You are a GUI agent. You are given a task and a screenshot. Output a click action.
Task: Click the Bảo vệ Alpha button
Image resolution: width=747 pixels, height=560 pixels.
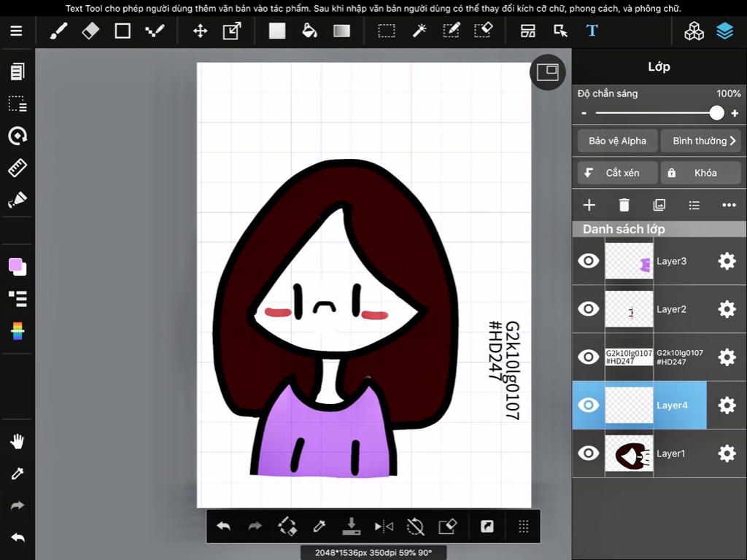617,141
